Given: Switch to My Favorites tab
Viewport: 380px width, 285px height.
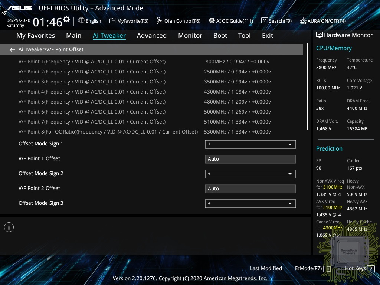Looking at the screenshot, I should [36, 36].
